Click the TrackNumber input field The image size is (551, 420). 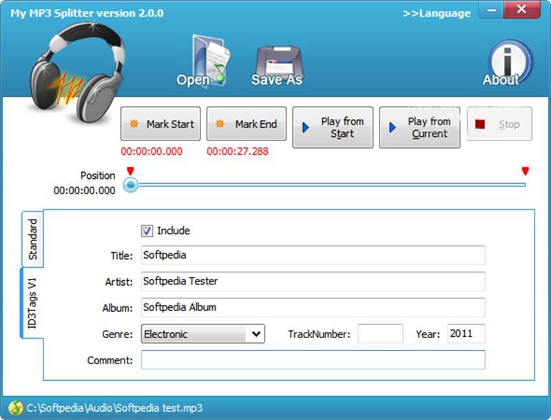(381, 334)
